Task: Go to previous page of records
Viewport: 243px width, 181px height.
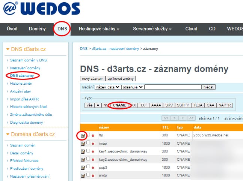Action: [x=174, y=118]
